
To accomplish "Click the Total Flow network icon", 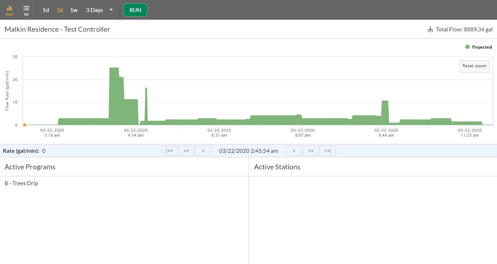I will 430,30.
